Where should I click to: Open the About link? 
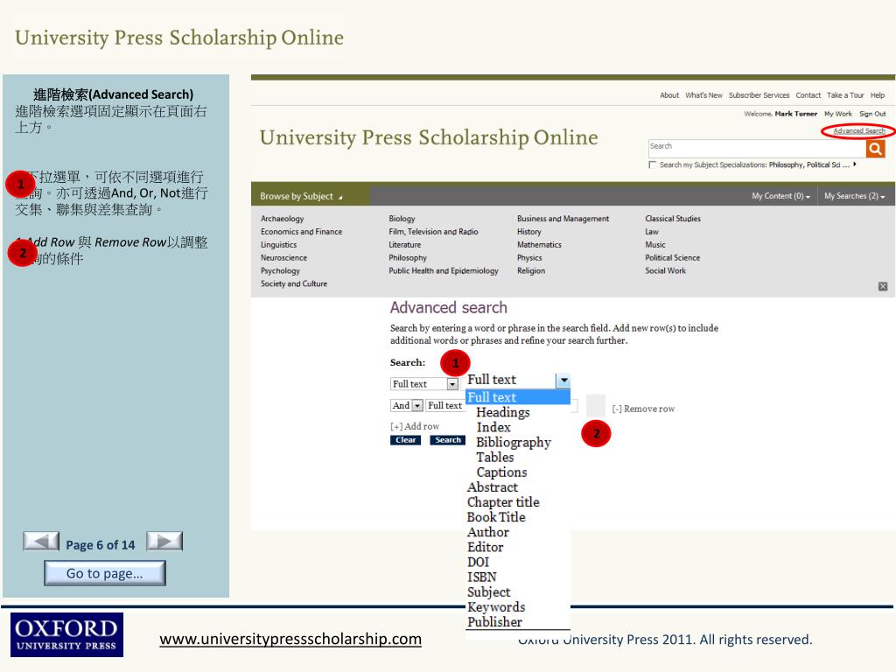pyautogui.click(x=669, y=95)
